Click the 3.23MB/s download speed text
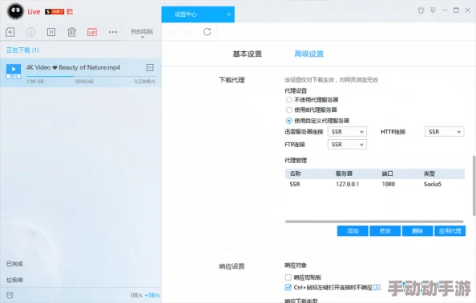This screenshot has width=476, height=303. [144, 82]
